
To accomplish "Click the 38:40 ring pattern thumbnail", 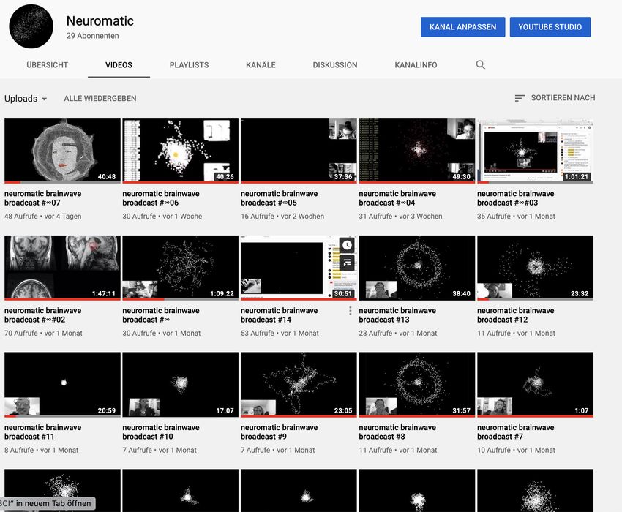I will (417, 268).
